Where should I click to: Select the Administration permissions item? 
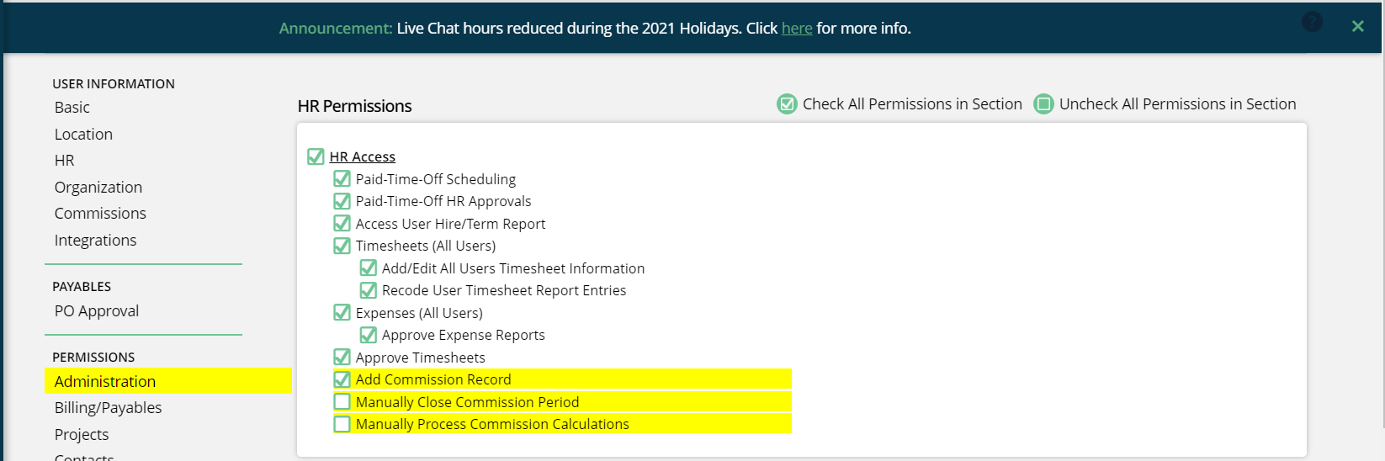(168, 381)
